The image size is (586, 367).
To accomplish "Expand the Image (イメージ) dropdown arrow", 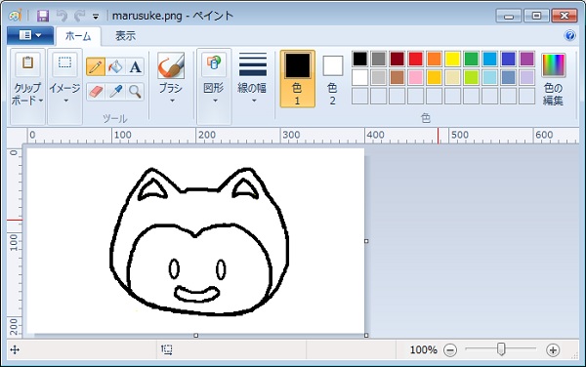I will tap(65, 101).
